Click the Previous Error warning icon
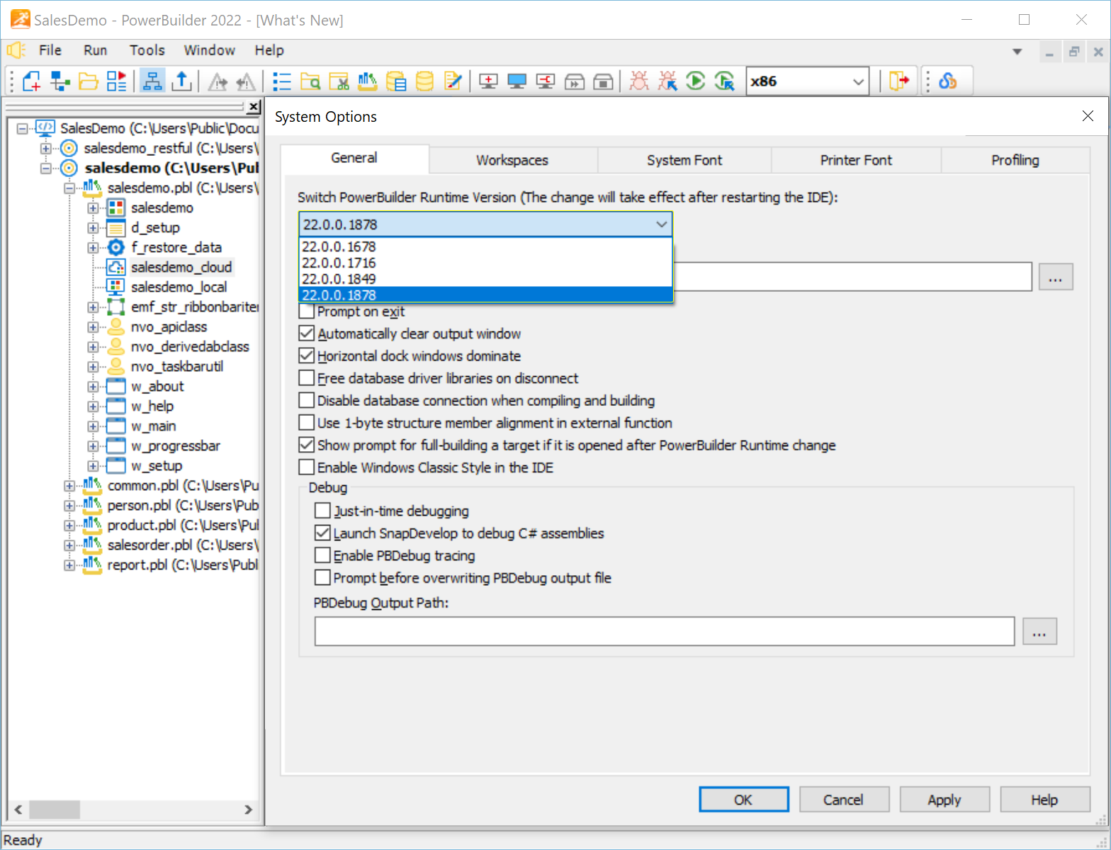 (246, 81)
